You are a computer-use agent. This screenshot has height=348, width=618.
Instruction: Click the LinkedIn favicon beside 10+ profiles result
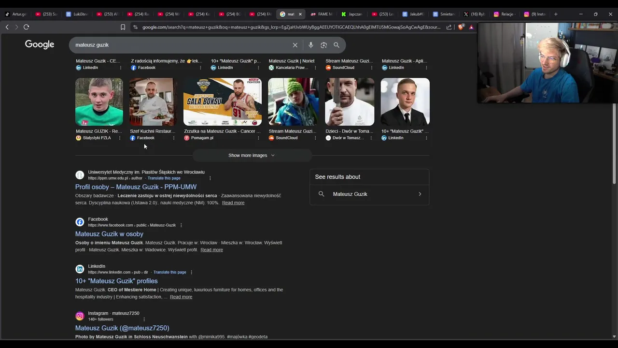pos(80,269)
